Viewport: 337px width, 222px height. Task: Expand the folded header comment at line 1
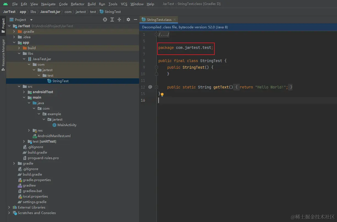tap(156, 35)
